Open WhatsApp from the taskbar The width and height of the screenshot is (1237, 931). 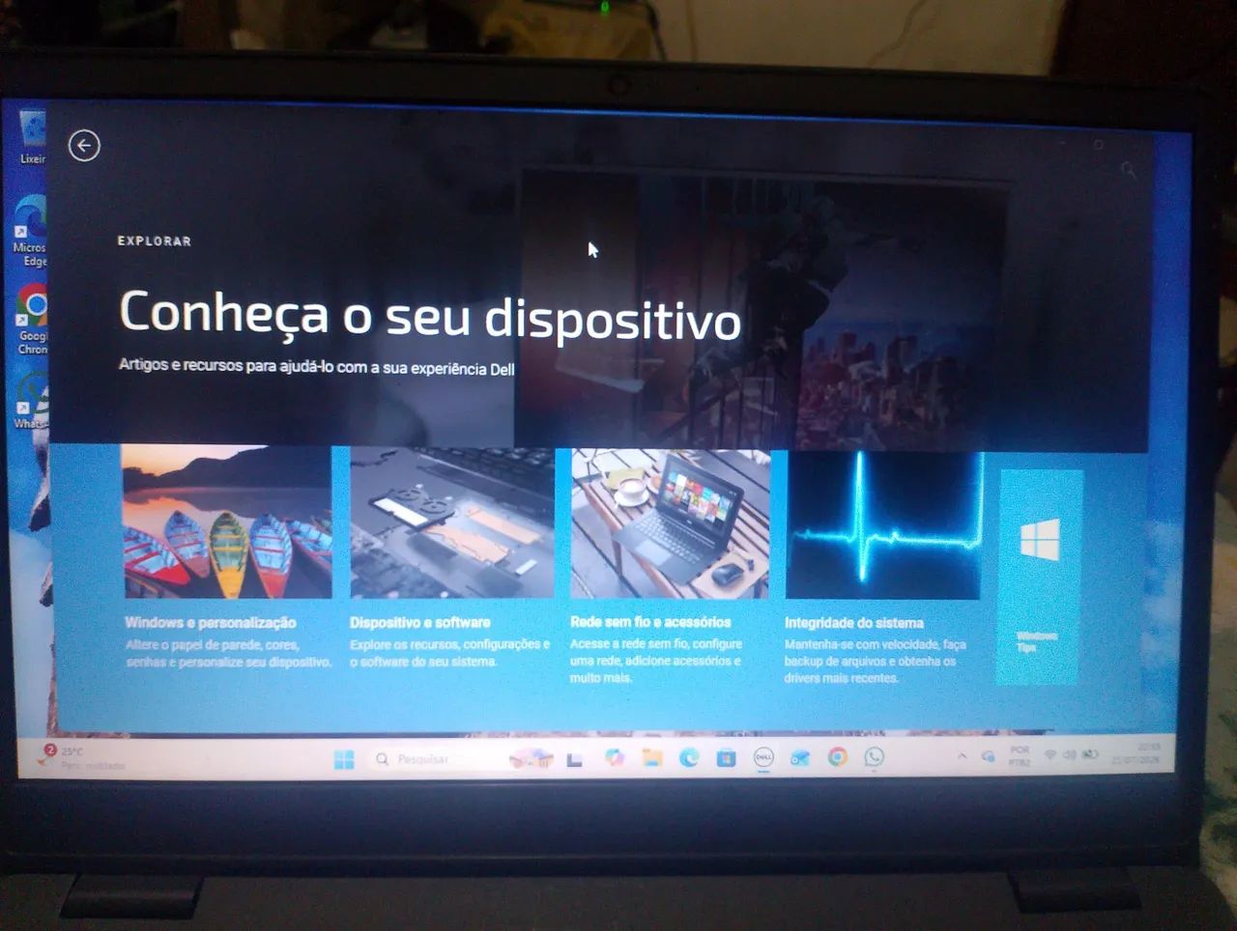tap(874, 757)
